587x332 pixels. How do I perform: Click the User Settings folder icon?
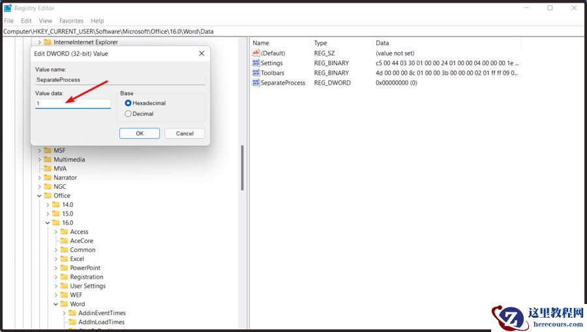[64, 286]
